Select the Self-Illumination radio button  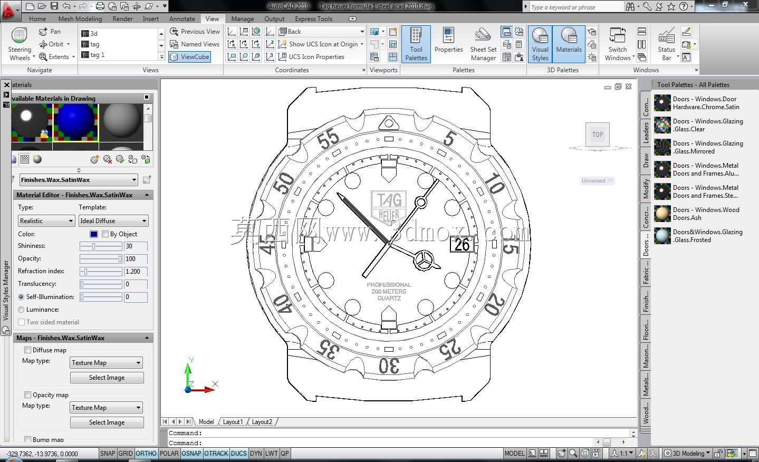(21, 297)
